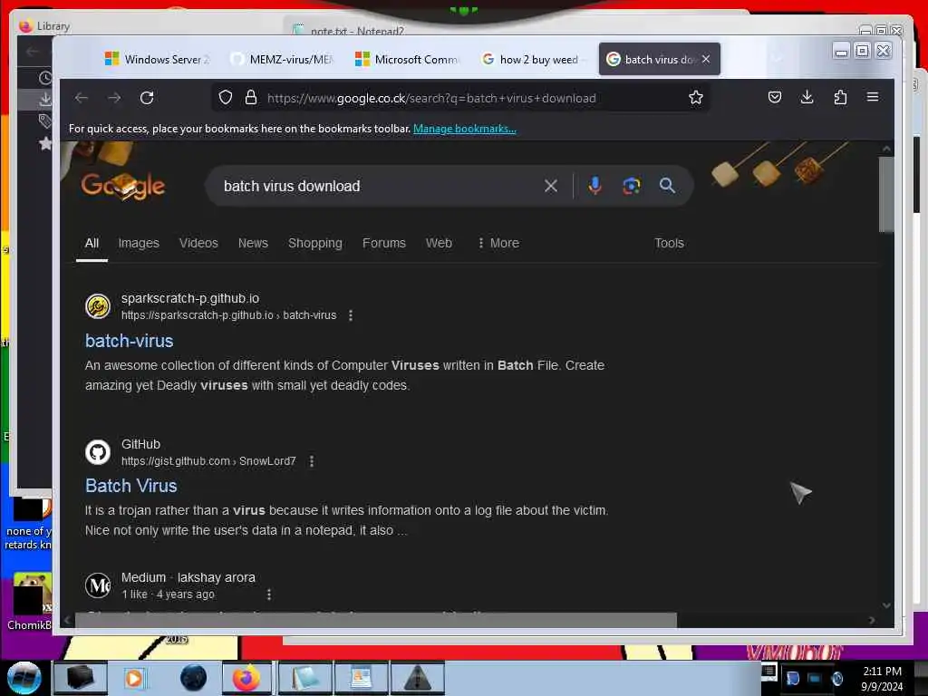Open Google search Tools options
Image resolution: width=928 pixels, height=696 pixels.
669,243
